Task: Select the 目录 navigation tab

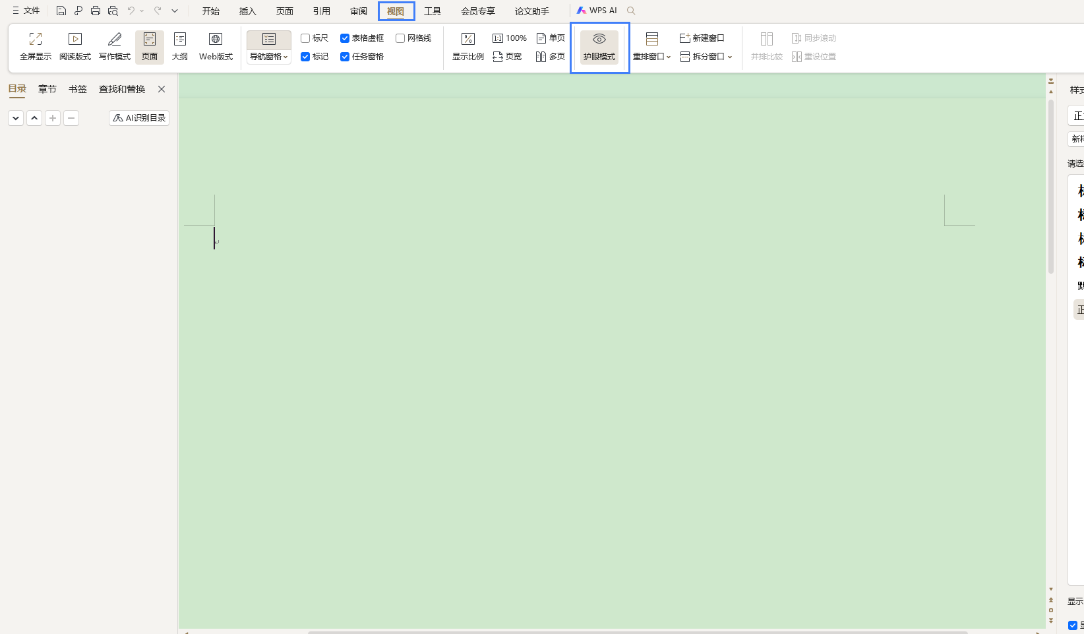Action: tap(17, 89)
